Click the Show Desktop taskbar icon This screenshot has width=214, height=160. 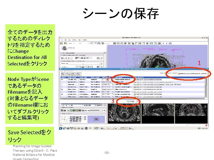(x=90, y=128)
